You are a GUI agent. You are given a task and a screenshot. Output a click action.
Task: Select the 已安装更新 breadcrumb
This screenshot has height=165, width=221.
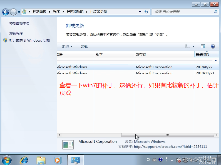99,12
